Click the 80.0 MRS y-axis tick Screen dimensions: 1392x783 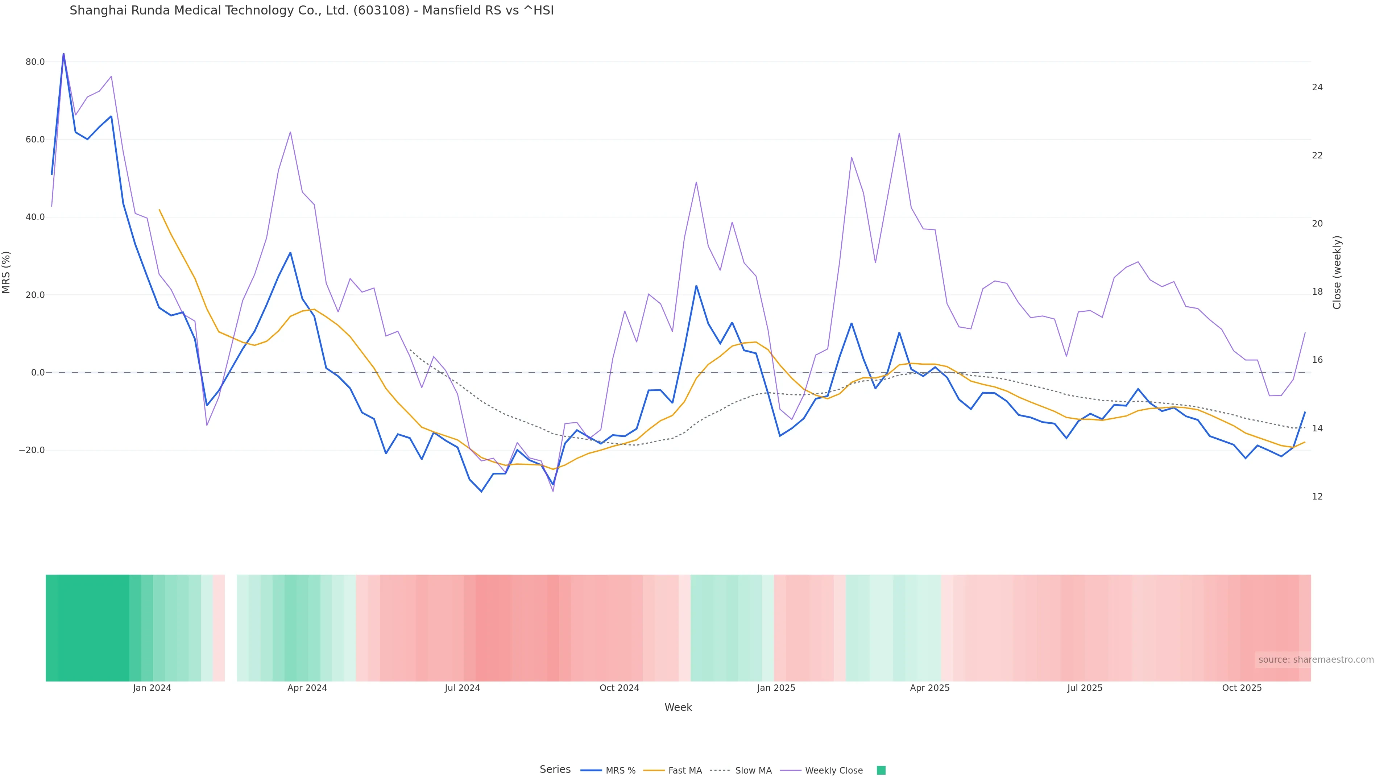tap(35, 62)
